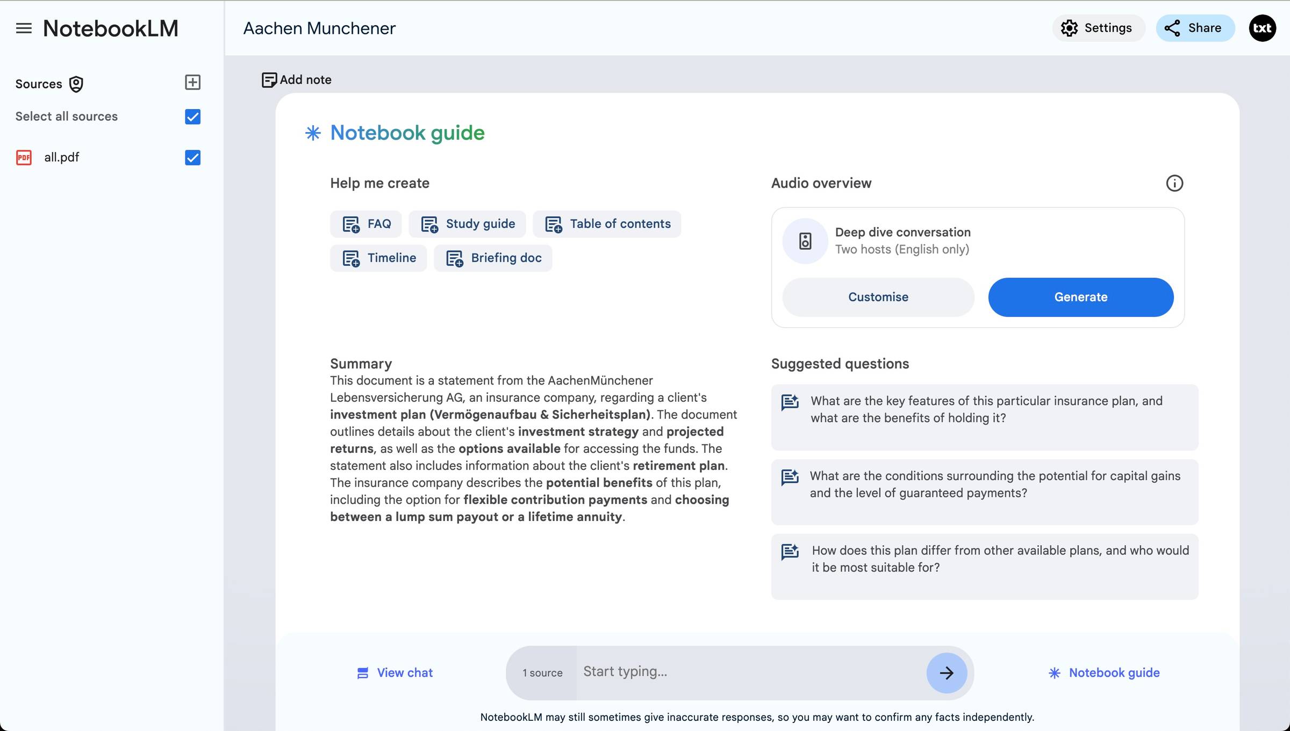
Task: Create a Table of contents
Action: click(x=607, y=224)
